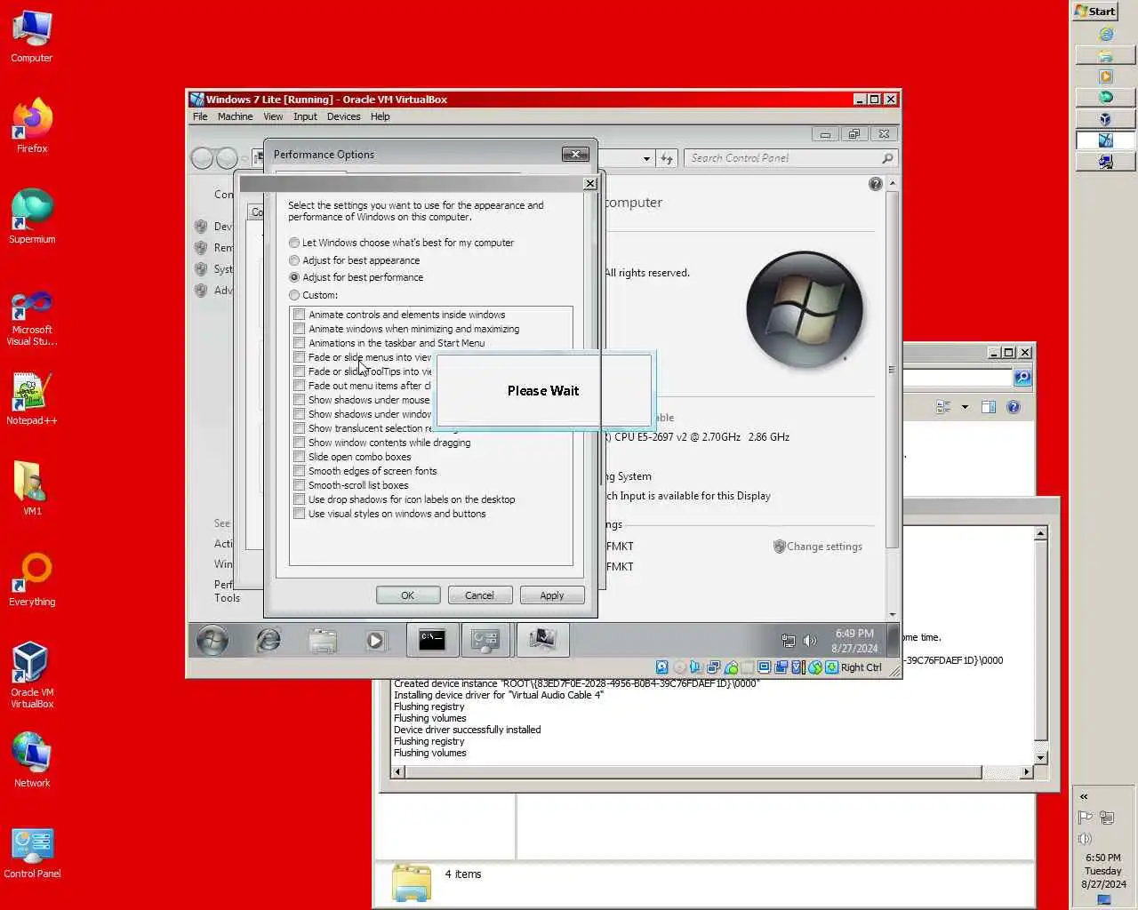Click Apply in Performance Options
This screenshot has height=910, width=1138.
552,595
